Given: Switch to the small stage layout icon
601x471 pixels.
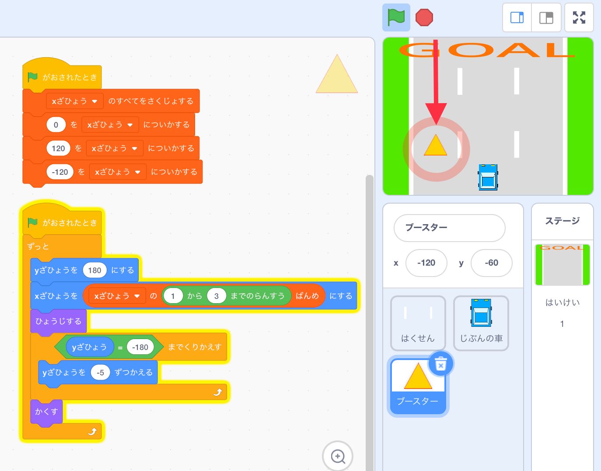Looking at the screenshot, I should tap(517, 17).
